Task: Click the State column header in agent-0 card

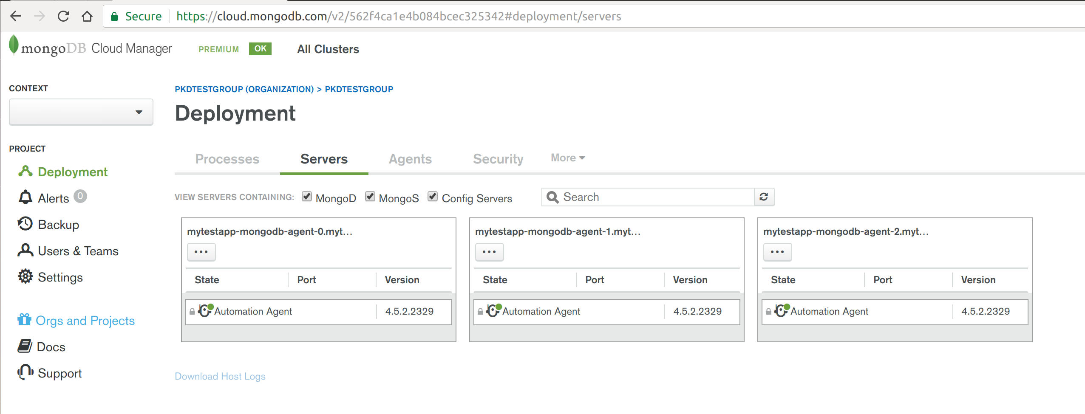Action: click(207, 280)
